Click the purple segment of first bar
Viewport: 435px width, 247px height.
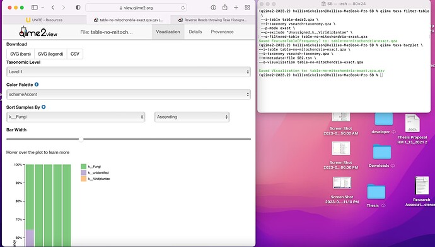[30, 238]
